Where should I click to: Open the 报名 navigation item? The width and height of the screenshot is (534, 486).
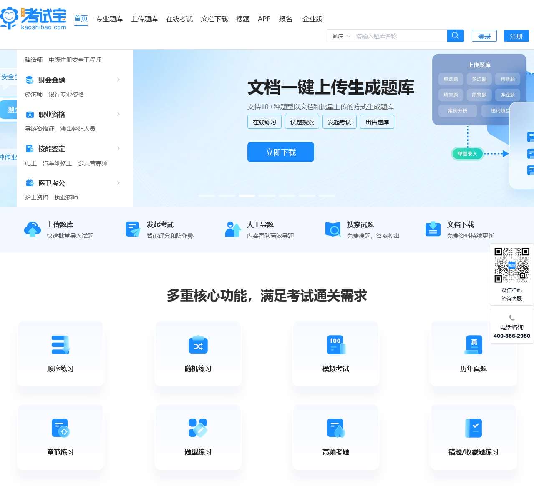click(286, 19)
